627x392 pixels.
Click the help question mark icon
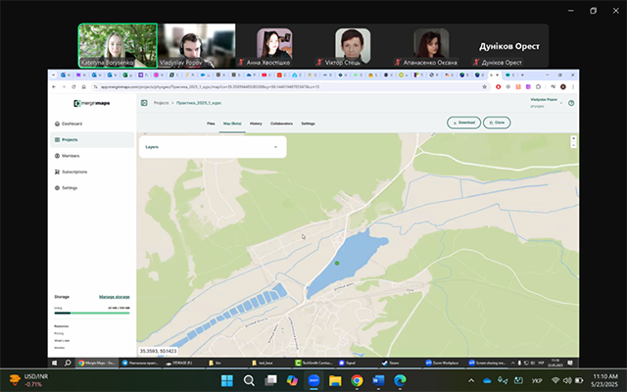571,102
